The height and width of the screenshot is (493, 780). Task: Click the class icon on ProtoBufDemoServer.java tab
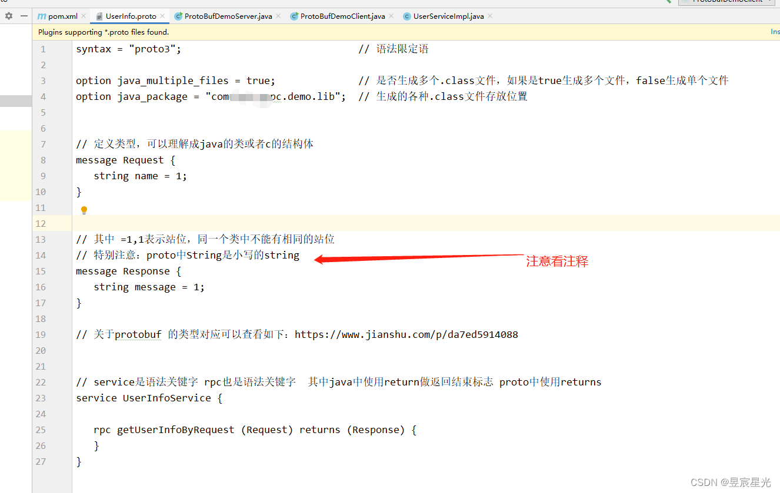179,16
